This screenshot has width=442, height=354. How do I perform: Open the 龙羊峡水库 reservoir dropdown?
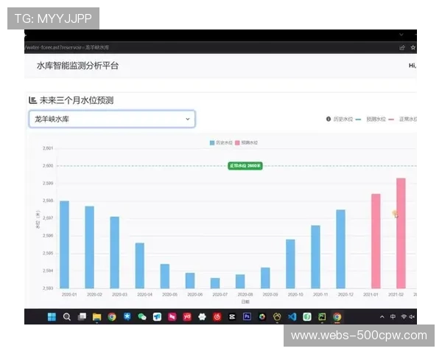(x=112, y=119)
